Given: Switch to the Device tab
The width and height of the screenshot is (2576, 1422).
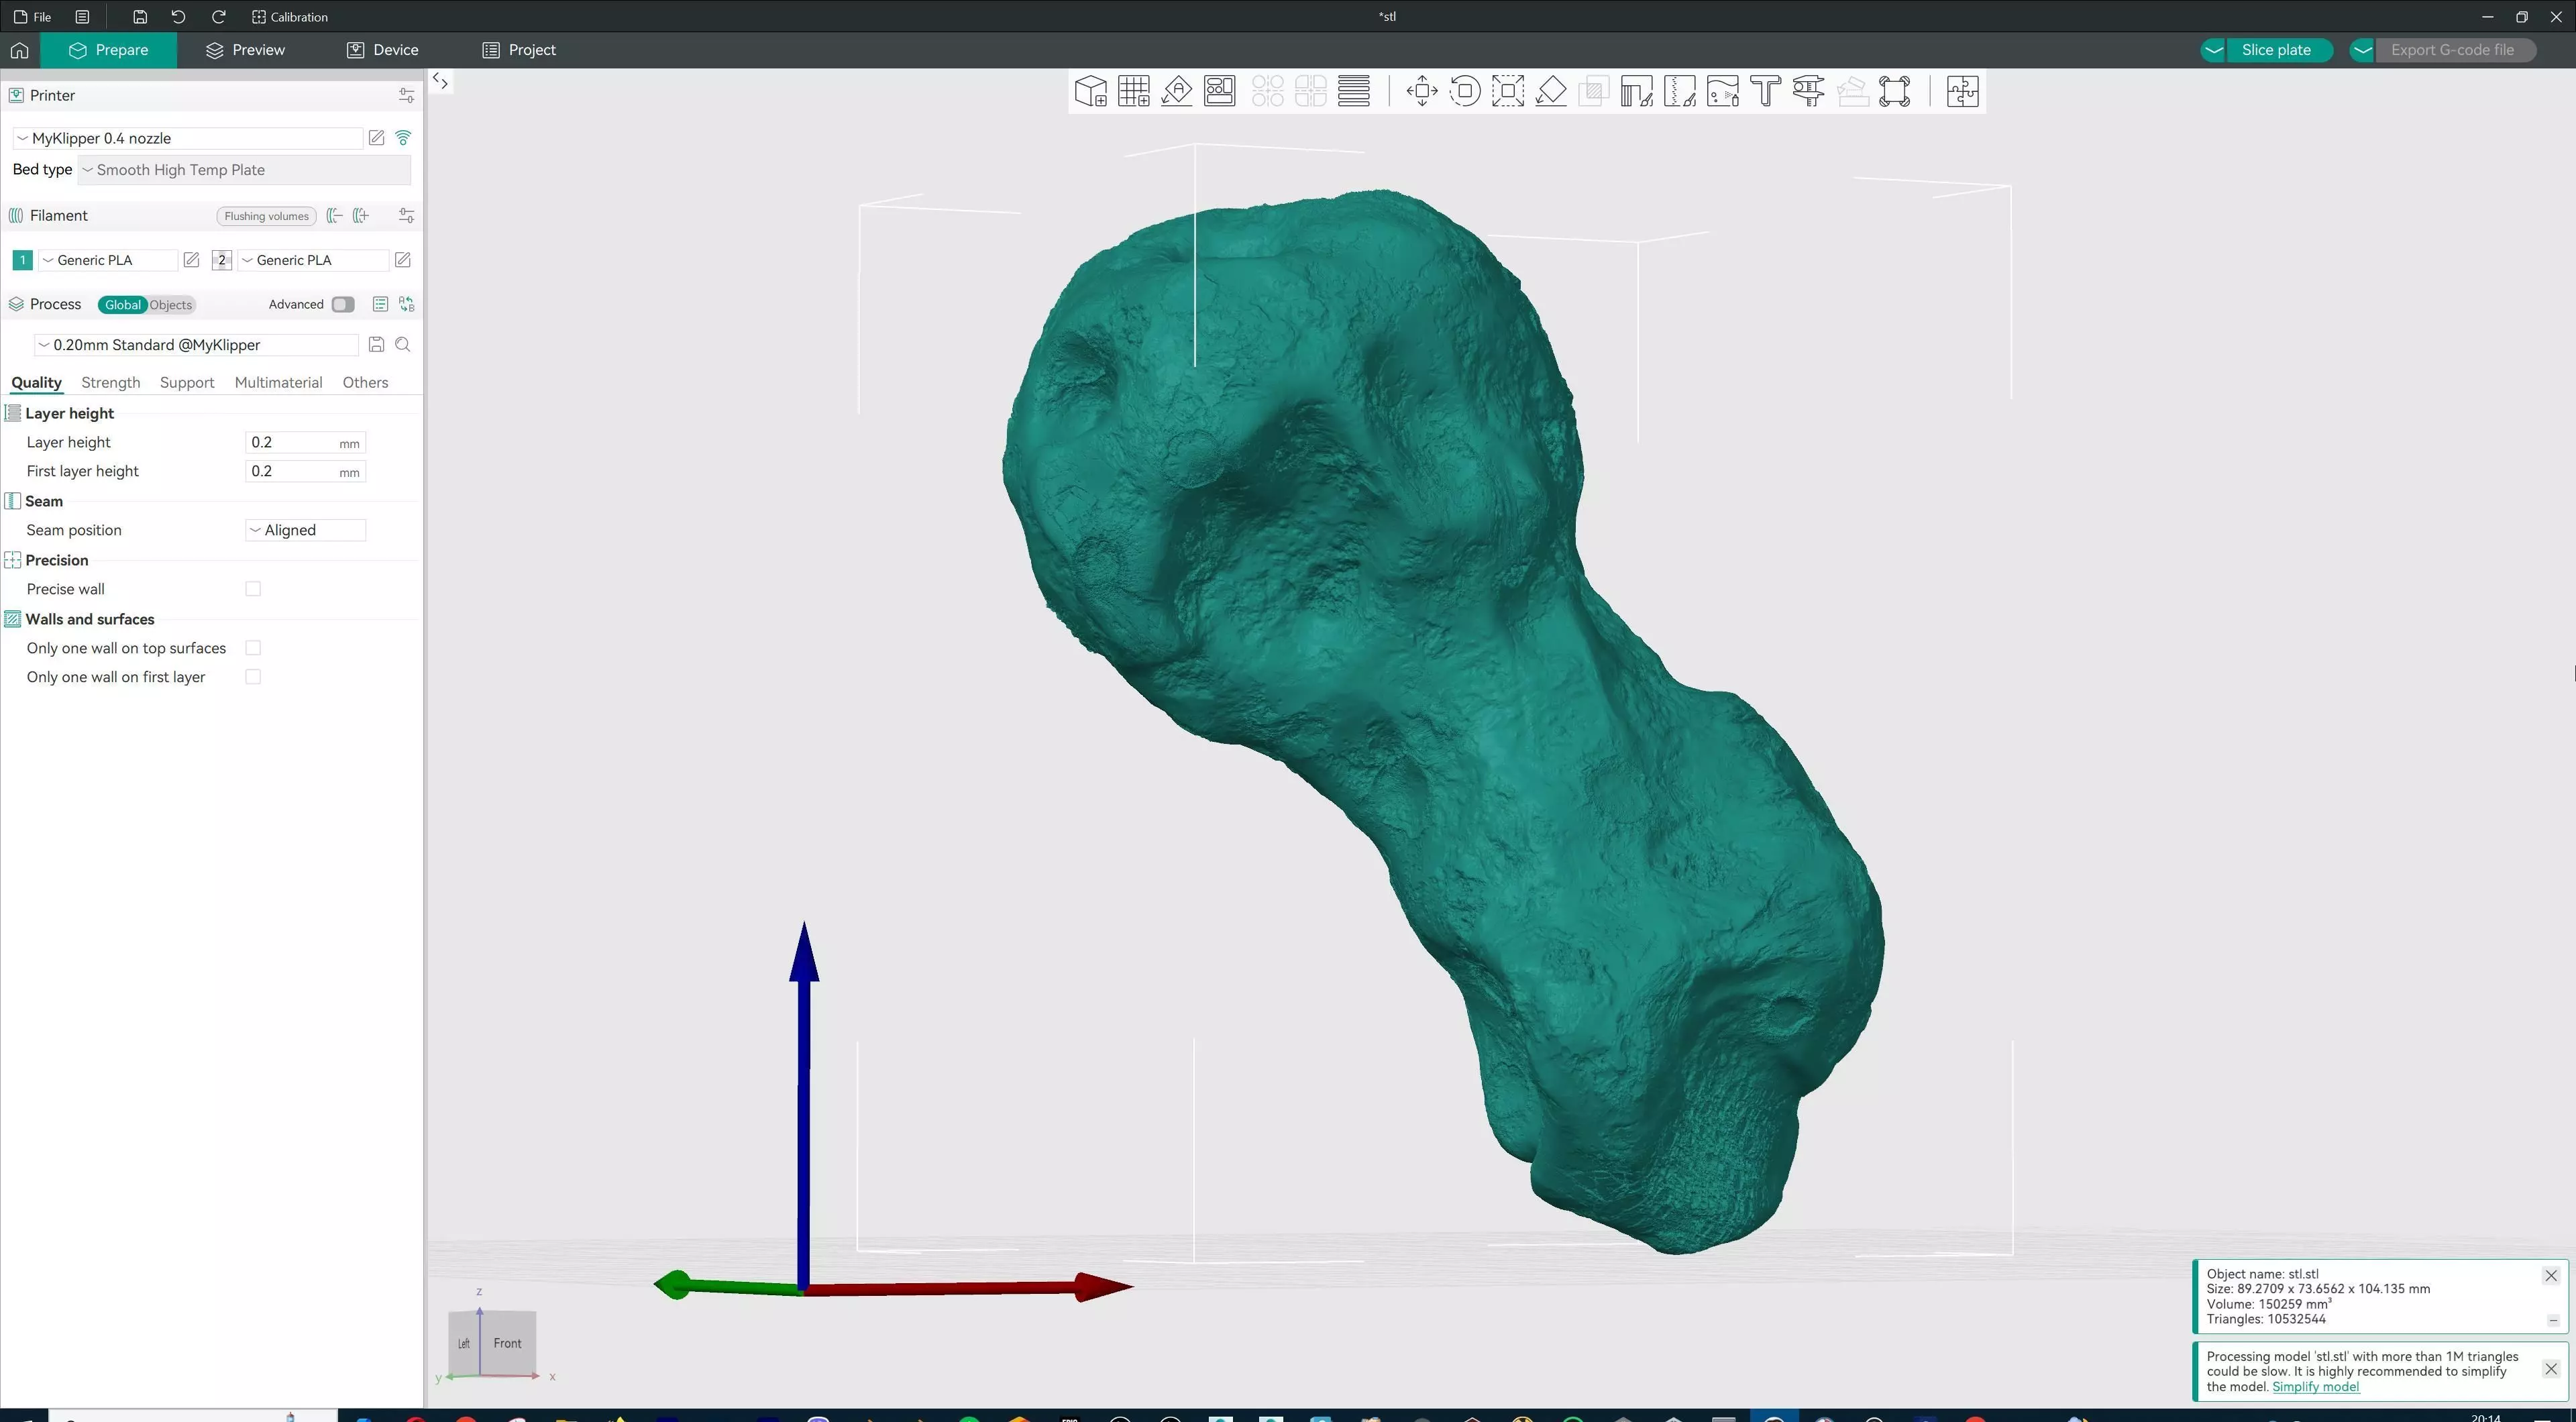Looking at the screenshot, I should click(x=383, y=50).
